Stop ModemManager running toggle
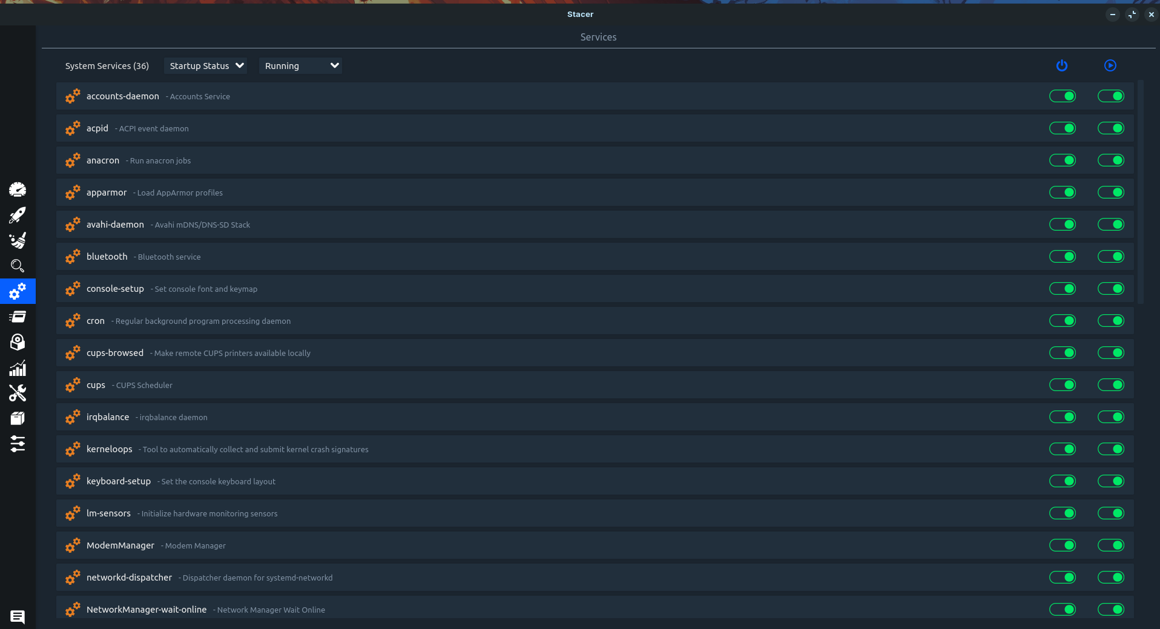 pyautogui.click(x=1111, y=545)
